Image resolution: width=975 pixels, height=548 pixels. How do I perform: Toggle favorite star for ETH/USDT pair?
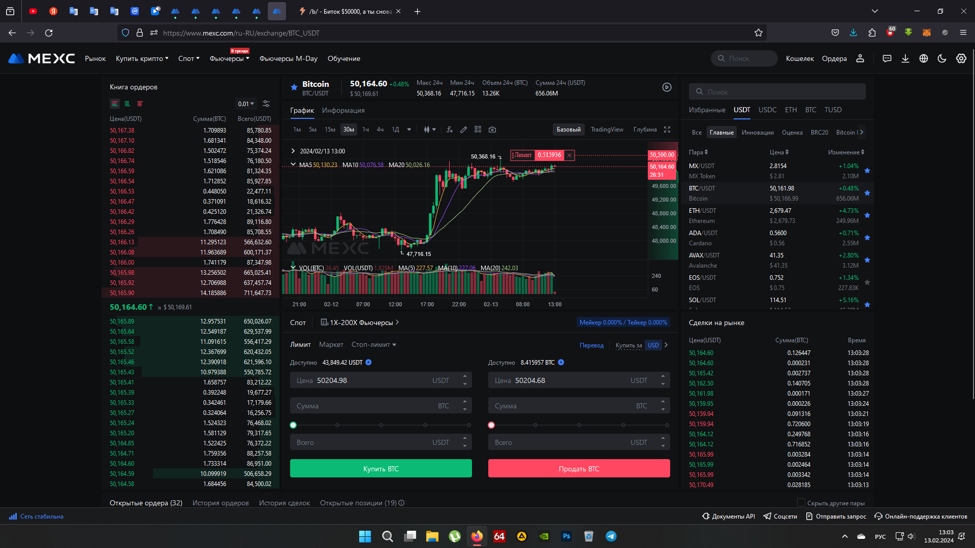tap(867, 215)
